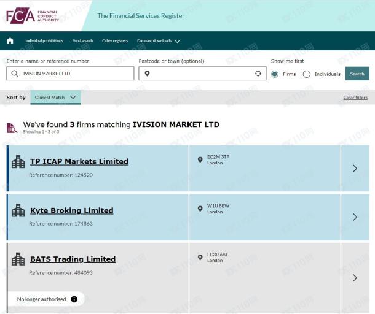Open Individual prohibitions menu item
375x314 pixels.
point(44,41)
